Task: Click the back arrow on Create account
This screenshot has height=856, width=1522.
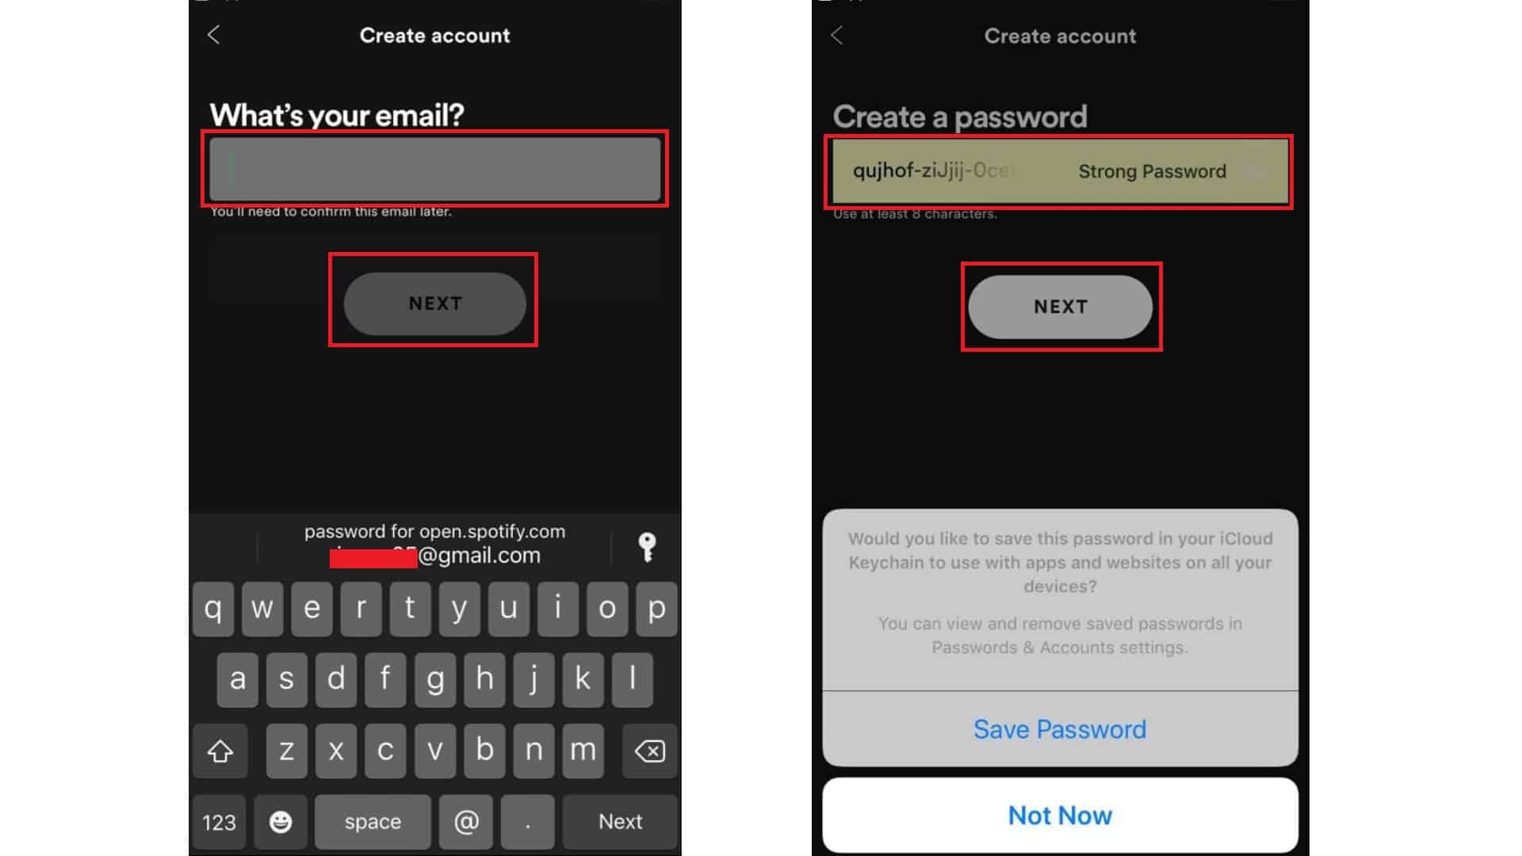Action: (x=212, y=33)
